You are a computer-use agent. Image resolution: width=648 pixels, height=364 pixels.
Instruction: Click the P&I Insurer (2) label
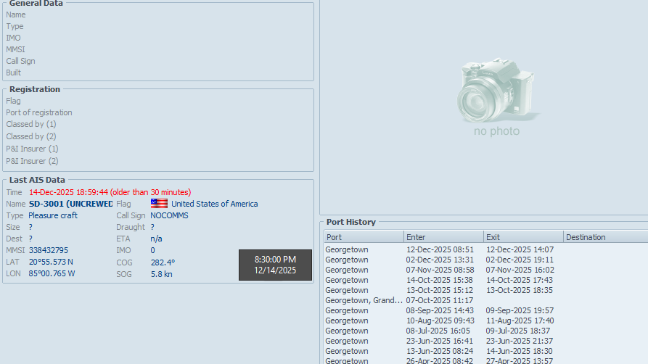(32, 161)
